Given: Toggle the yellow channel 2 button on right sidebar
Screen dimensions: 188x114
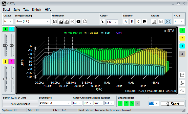Looking at the screenshot, I should click(182, 38).
